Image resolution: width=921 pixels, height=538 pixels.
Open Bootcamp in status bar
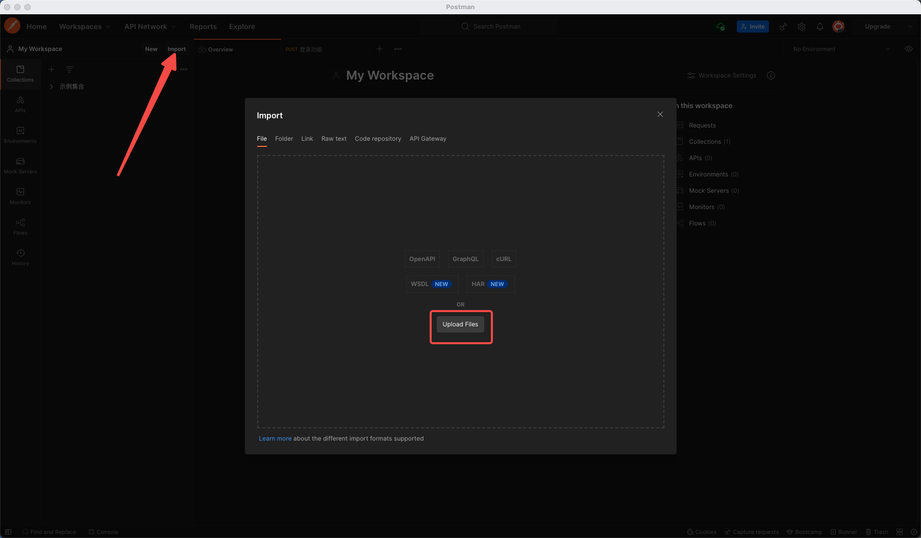(804, 532)
